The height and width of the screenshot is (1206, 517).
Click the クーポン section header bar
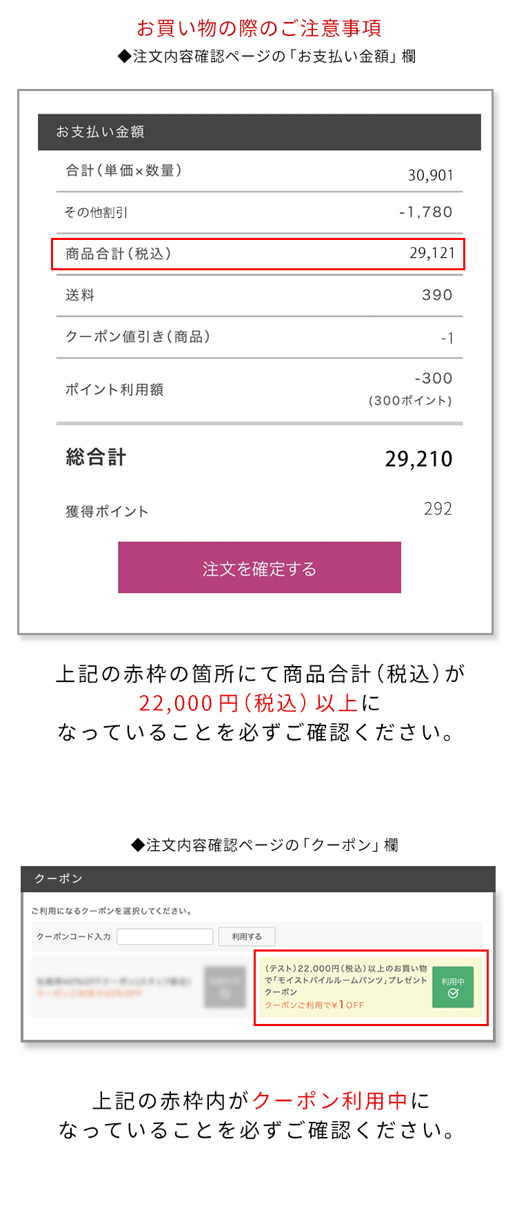tap(258, 878)
